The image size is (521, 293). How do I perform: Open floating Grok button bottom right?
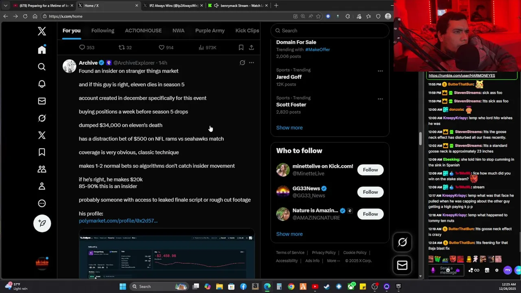coord(402,243)
